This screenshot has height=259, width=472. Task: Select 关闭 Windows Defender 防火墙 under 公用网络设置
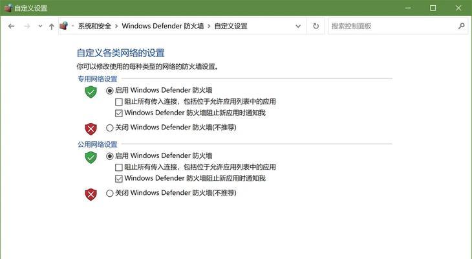tap(109, 193)
